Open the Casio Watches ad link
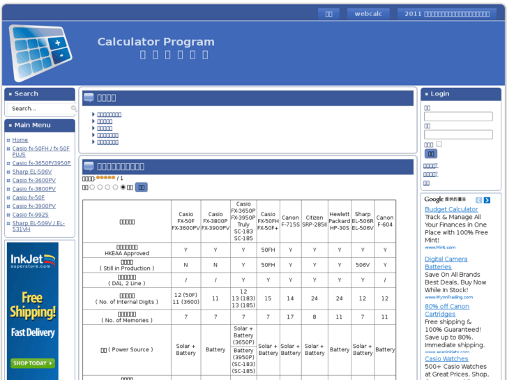Viewport: 507px width, 380px height. point(446,358)
